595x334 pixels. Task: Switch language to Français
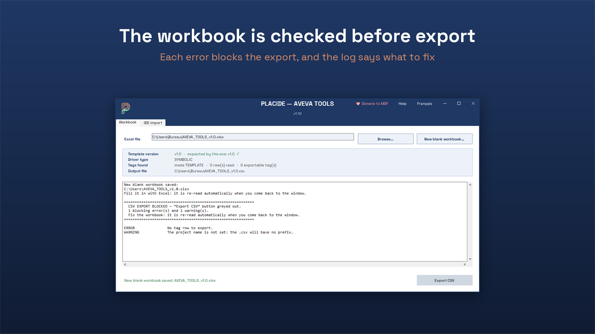coord(424,104)
